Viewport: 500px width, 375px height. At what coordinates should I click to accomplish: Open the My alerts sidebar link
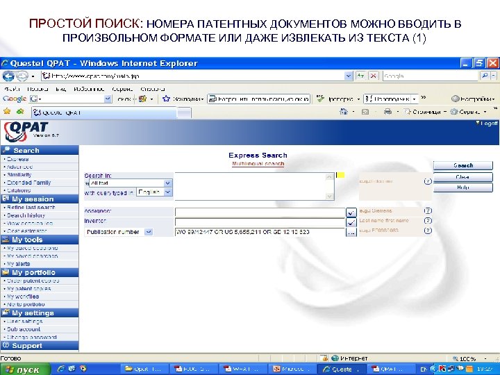click(19, 264)
